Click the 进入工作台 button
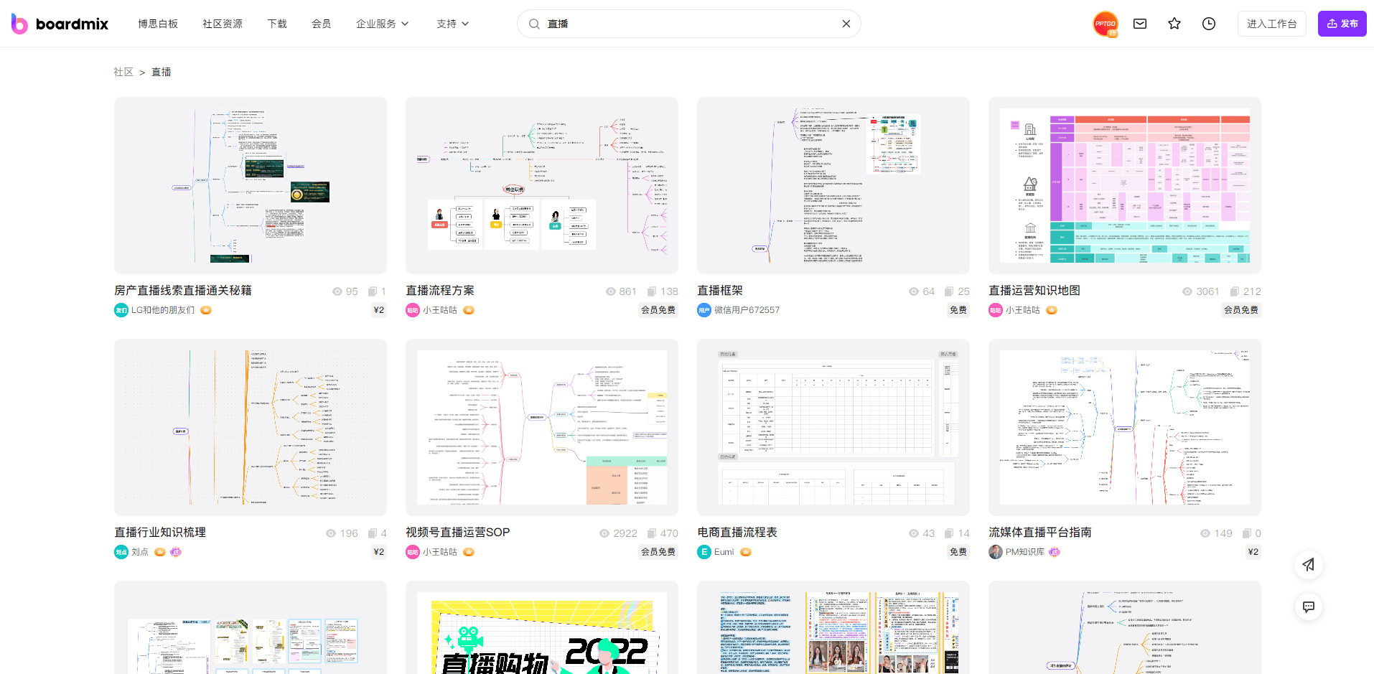 click(x=1271, y=24)
